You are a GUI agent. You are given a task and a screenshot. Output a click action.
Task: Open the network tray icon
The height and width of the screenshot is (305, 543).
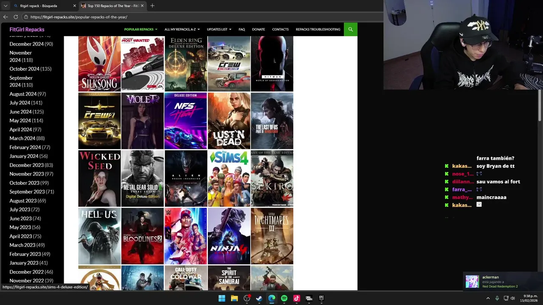pos(506,298)
